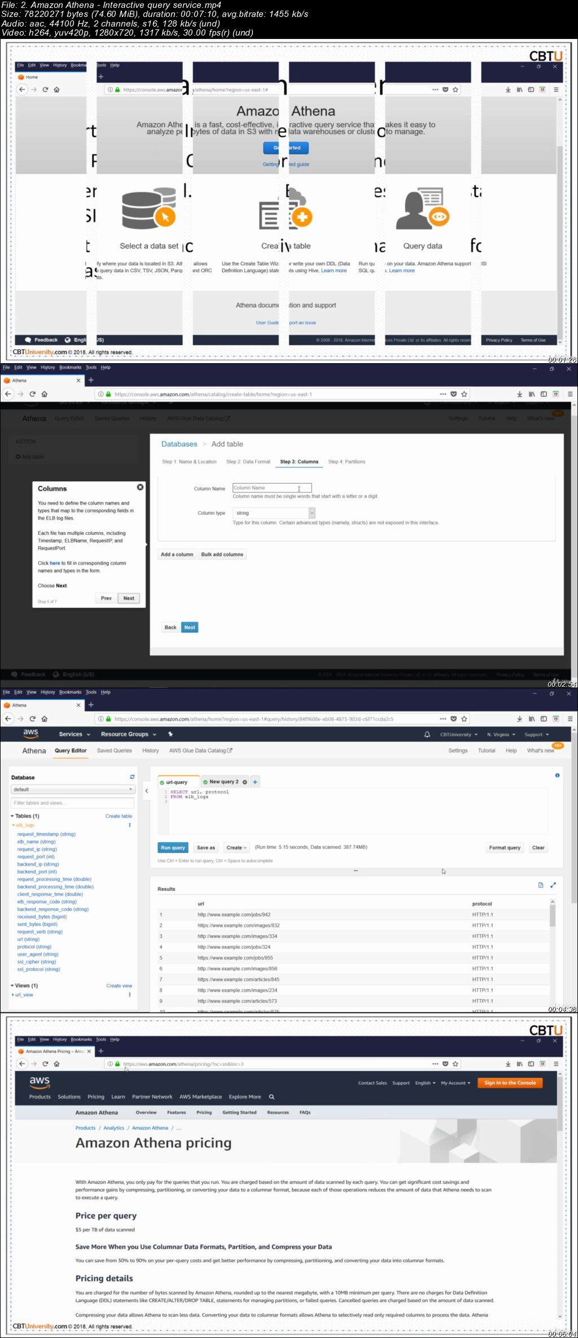Open the Services dropdown in AWS console

(x=75, y=734)
